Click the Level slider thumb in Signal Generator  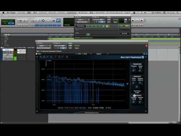pos(88,34)
